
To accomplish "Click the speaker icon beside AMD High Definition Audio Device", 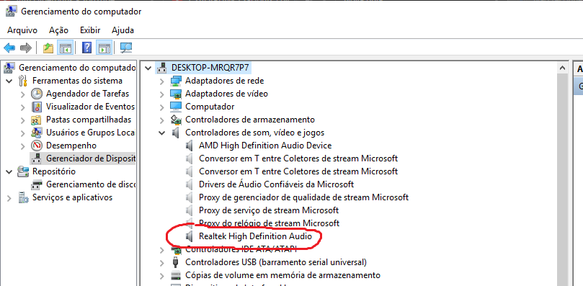I will (190, 146).
